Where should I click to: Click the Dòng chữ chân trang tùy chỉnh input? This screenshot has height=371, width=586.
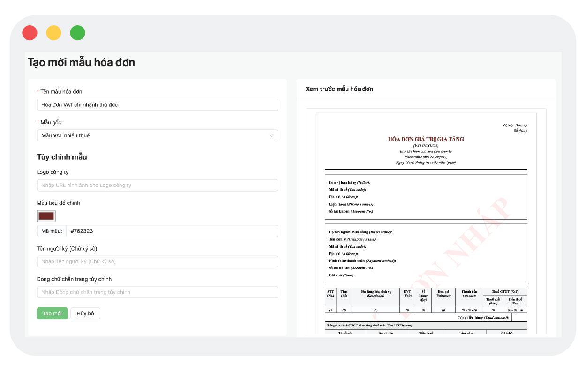point(157,292)
